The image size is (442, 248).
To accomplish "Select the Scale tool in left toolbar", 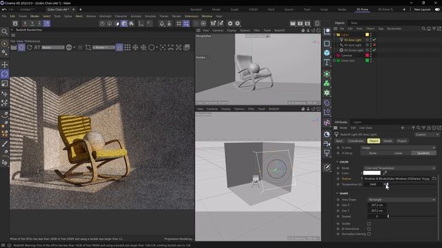I will [5, 83].
